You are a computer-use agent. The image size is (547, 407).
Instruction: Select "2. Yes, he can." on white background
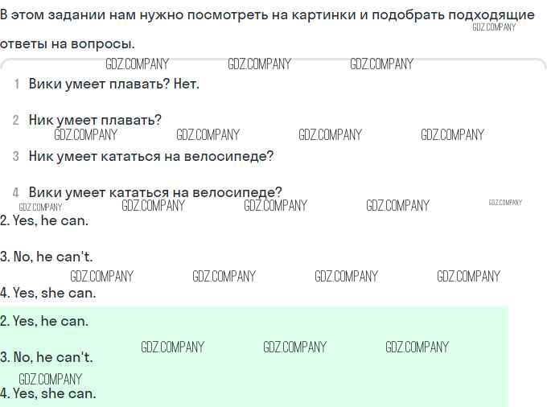[44, 220]
